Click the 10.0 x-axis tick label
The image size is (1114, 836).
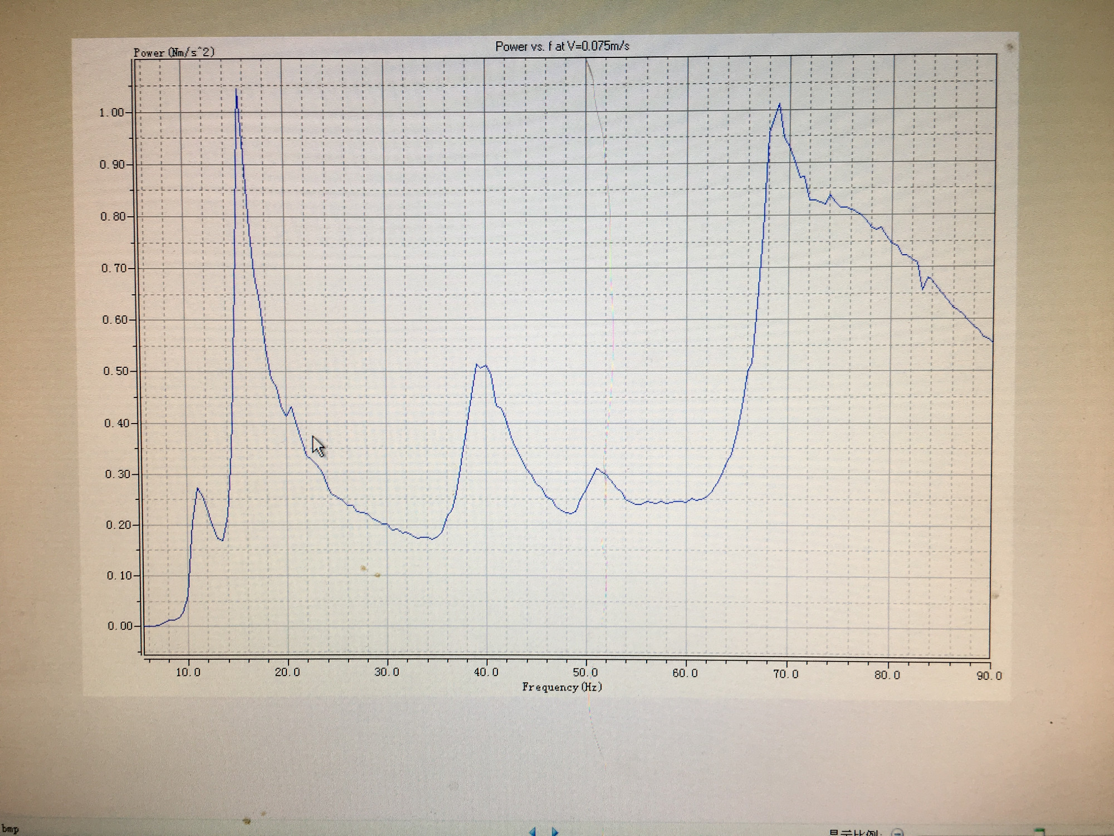(188, 672)
